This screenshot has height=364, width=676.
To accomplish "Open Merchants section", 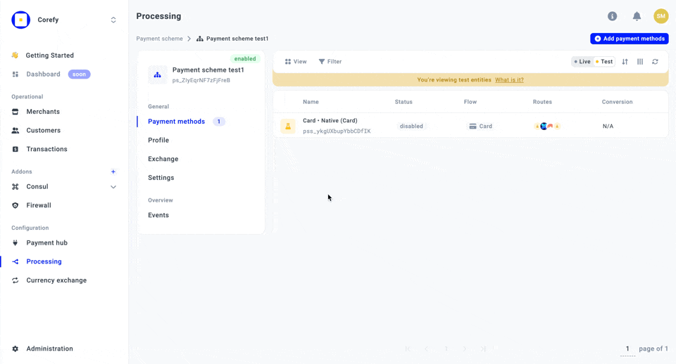I will pyautogui.click(x=43, y=112).
